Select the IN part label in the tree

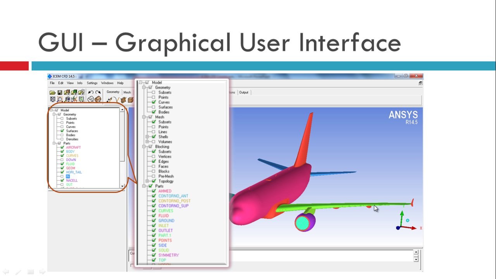[68, 176]
